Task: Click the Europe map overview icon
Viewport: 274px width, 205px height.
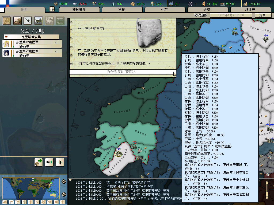Action: [7, 21]
